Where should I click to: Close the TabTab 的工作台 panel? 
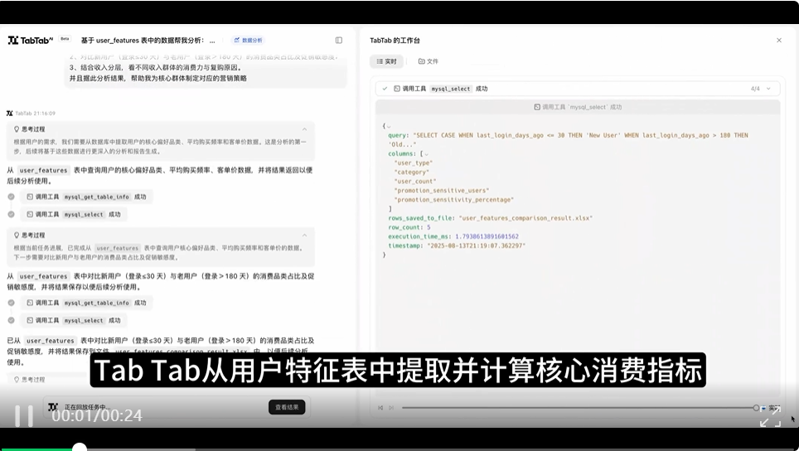(x=778, y=41)
